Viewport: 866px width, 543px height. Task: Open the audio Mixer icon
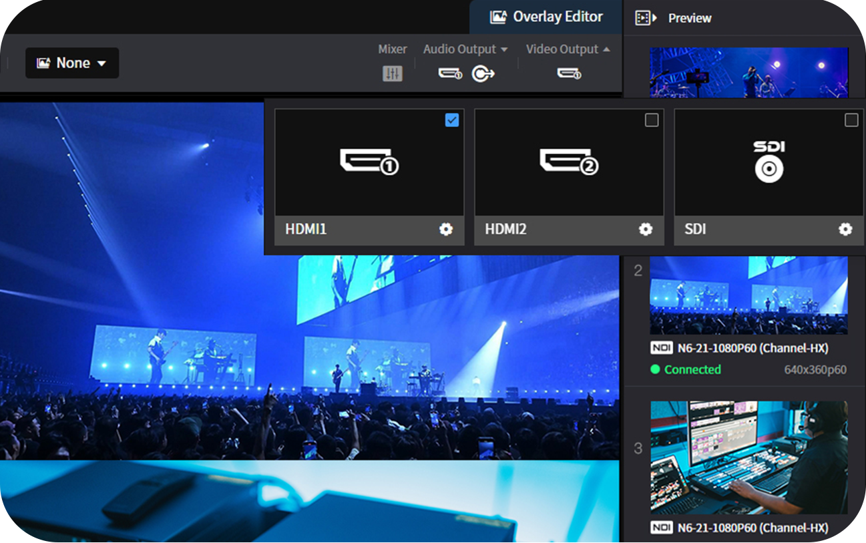[393, 73]
